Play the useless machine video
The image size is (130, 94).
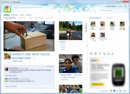8,49
